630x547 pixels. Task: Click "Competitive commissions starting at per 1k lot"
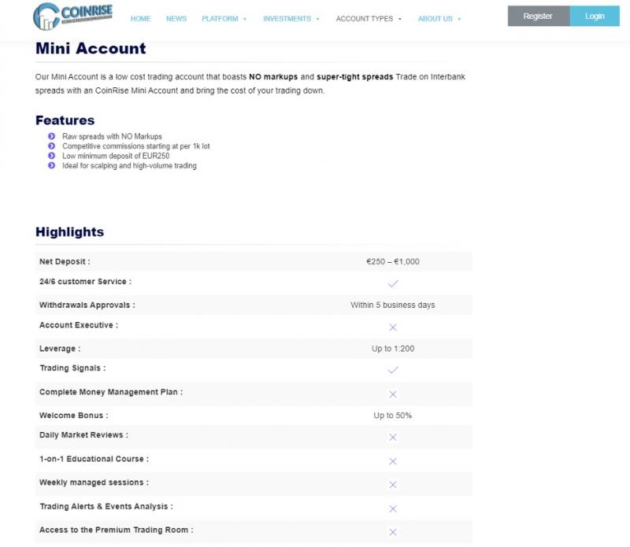coord(135,146)
